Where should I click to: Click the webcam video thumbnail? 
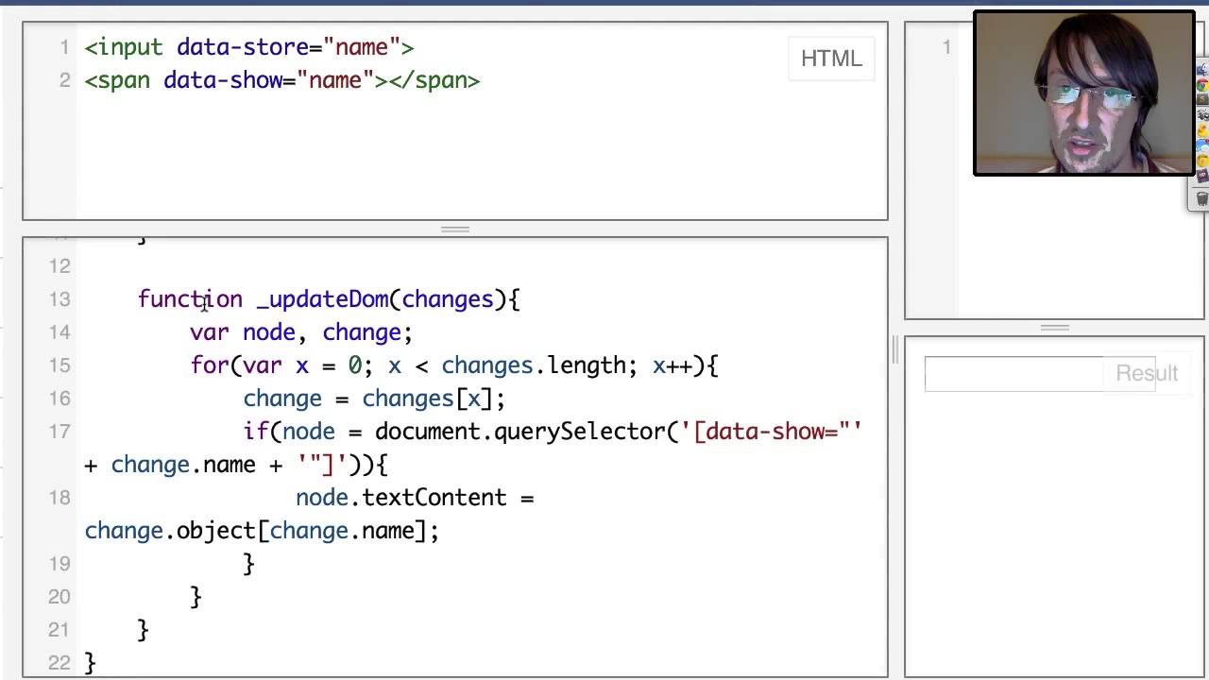point(1084,93)
